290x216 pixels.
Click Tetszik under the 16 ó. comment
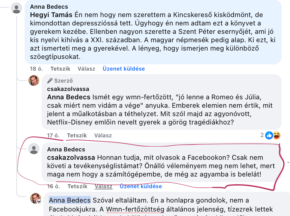(x=77, y=186)
